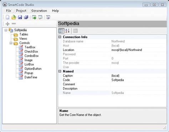
Task: Click the minus remove item icon
Action: [14, 24]
